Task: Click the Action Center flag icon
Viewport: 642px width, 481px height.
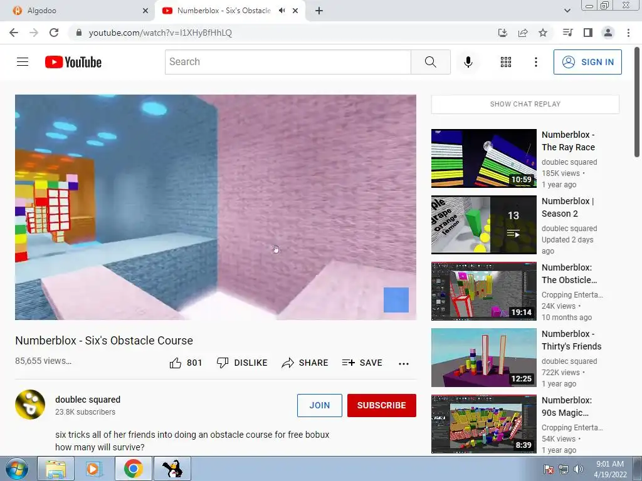Action: click(549, 469)
